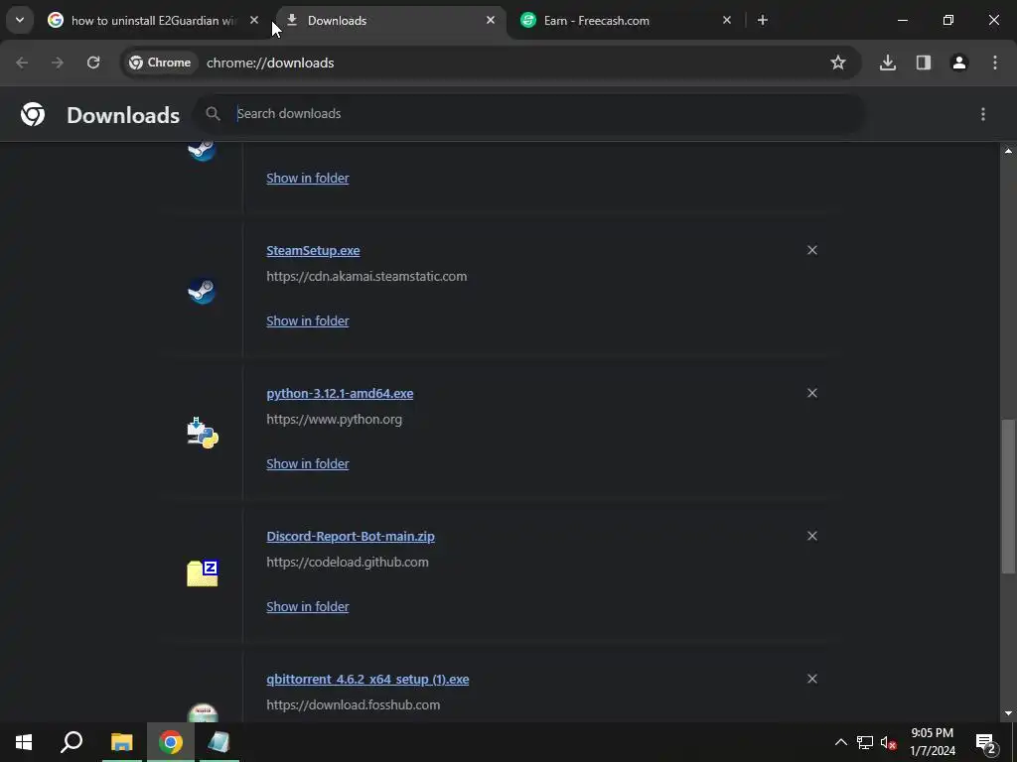Click the page scrollbar up arrow

point(1008,151)
